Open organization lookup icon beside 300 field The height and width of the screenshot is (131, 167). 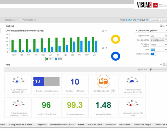click(166, 36)
